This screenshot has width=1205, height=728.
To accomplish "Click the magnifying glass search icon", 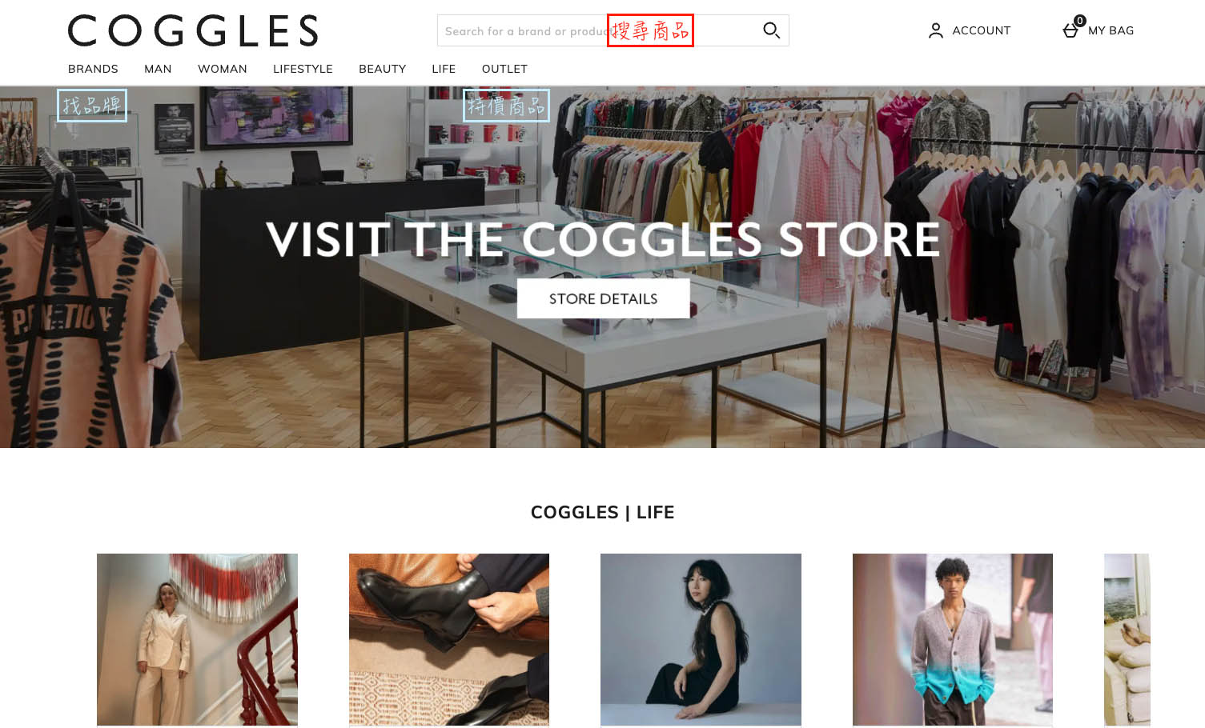I will tap(771, 30).
